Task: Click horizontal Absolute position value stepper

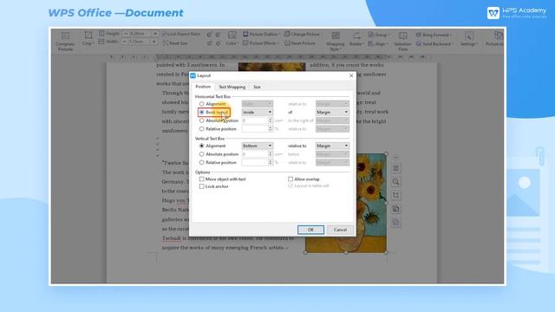Action: point(271,120)
